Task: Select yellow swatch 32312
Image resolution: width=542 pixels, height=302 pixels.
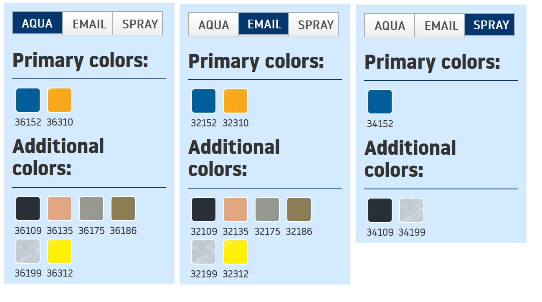Action: click(236, 252)
